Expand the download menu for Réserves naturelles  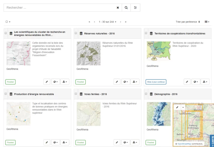click(135, 82)
